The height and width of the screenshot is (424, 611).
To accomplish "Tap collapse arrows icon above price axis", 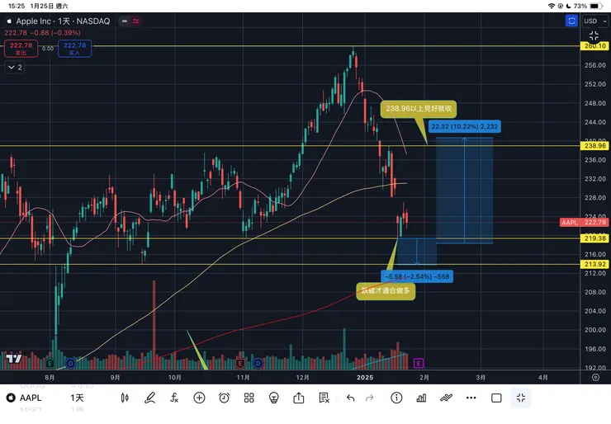I will pos(594,35).
